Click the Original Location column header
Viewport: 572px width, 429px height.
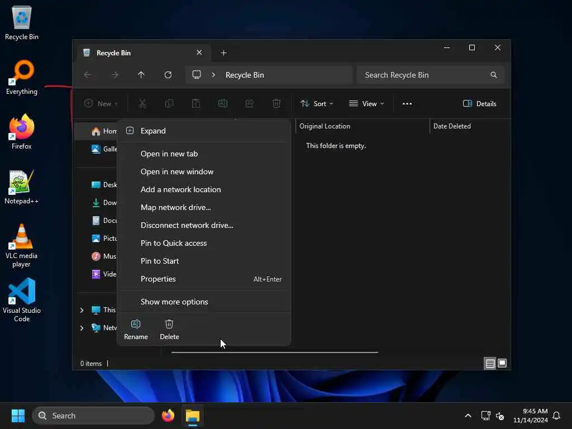(x=362, y=126)
